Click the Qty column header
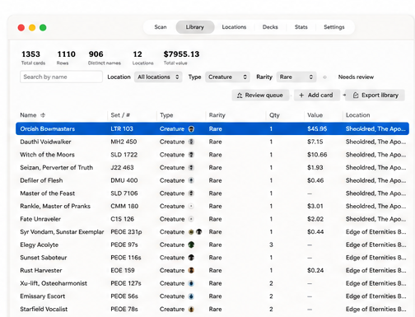The height and width of the screenshot is (317, 415). pos(274,115)
